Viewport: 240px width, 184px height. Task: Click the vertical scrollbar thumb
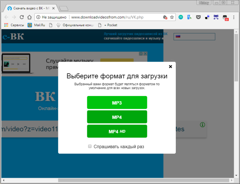pyautogui.click(x=236, y=58)
